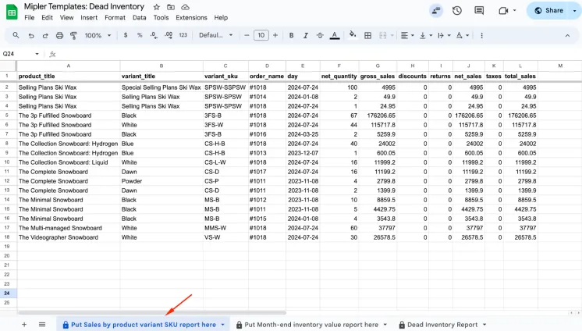Switch to Month-end inventory value report tab
This screenshot has height=331, width=582.
tap(311, 325)
